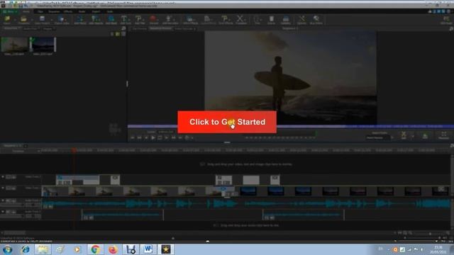This screenshot has width=454, height=255.
Task: Open VideoPad star icon in the taskbar
Action: (x=166, y=249)
